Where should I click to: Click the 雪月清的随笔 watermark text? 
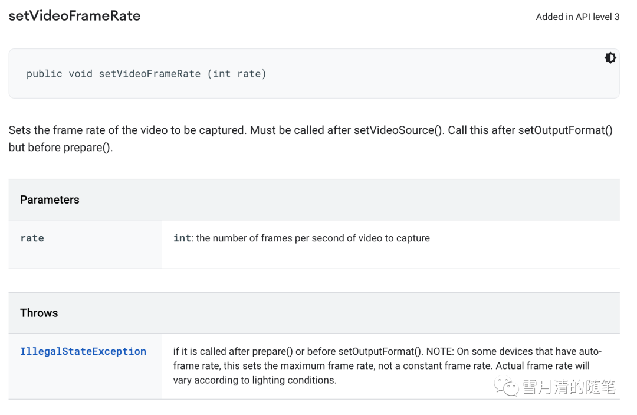click(x=569, y=387)
